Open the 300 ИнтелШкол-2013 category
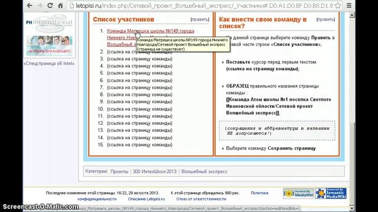This screenshot has width=378, height=212. click(155, 171)
